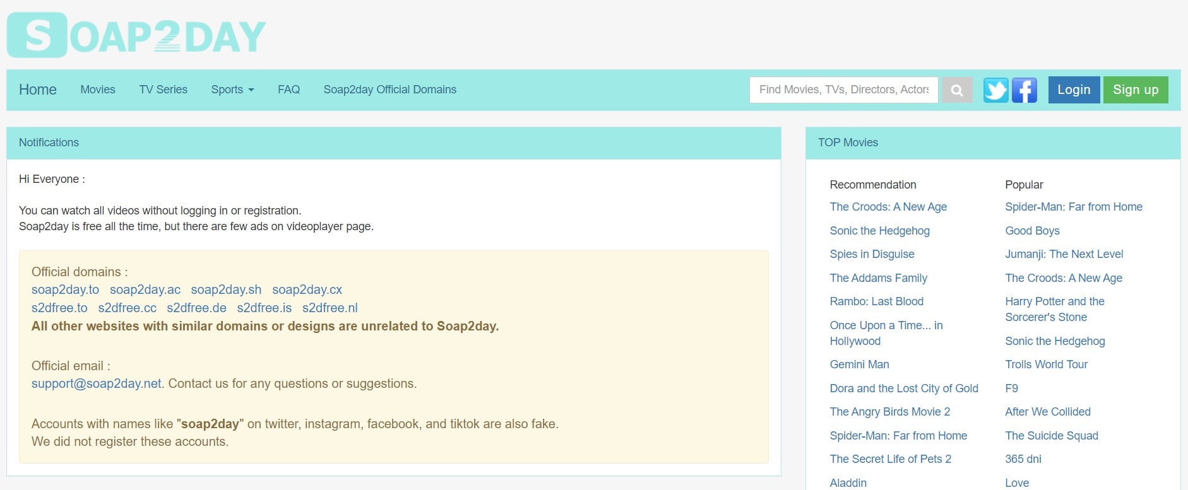Open Trolls World Tour
This screenshot has height=490, width=1188.
(1046, 365)
